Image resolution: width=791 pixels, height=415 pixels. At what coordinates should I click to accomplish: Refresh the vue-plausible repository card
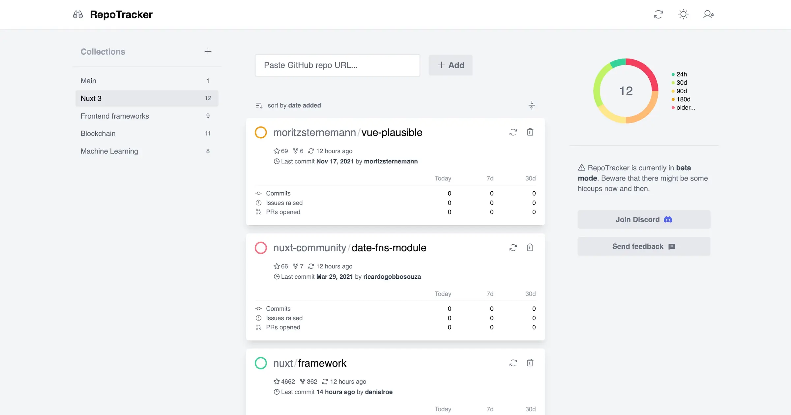[513, 132]
